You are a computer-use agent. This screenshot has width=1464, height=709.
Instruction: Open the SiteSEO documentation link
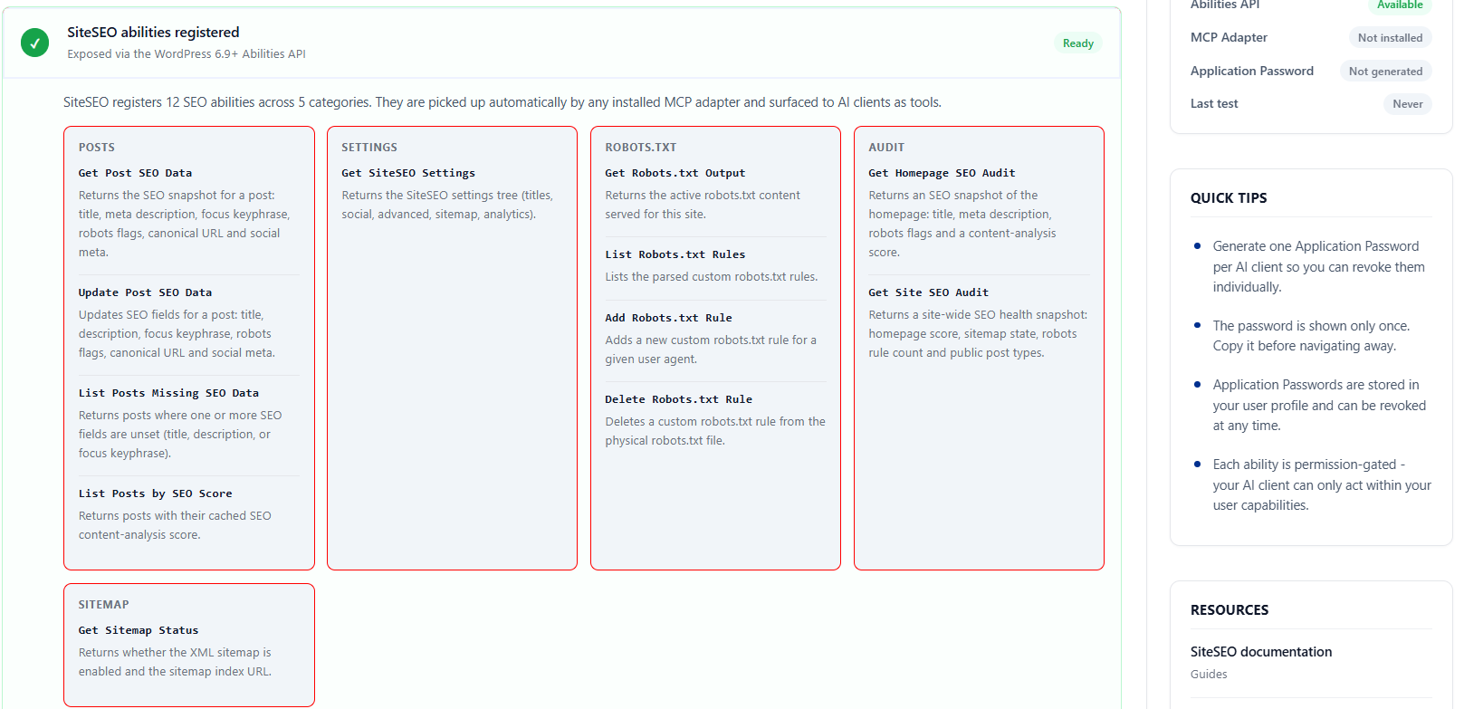coord(1261,652)
